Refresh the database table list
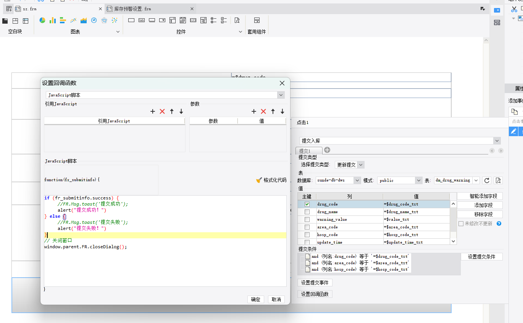Screen dimensions: 523x323 487,180
